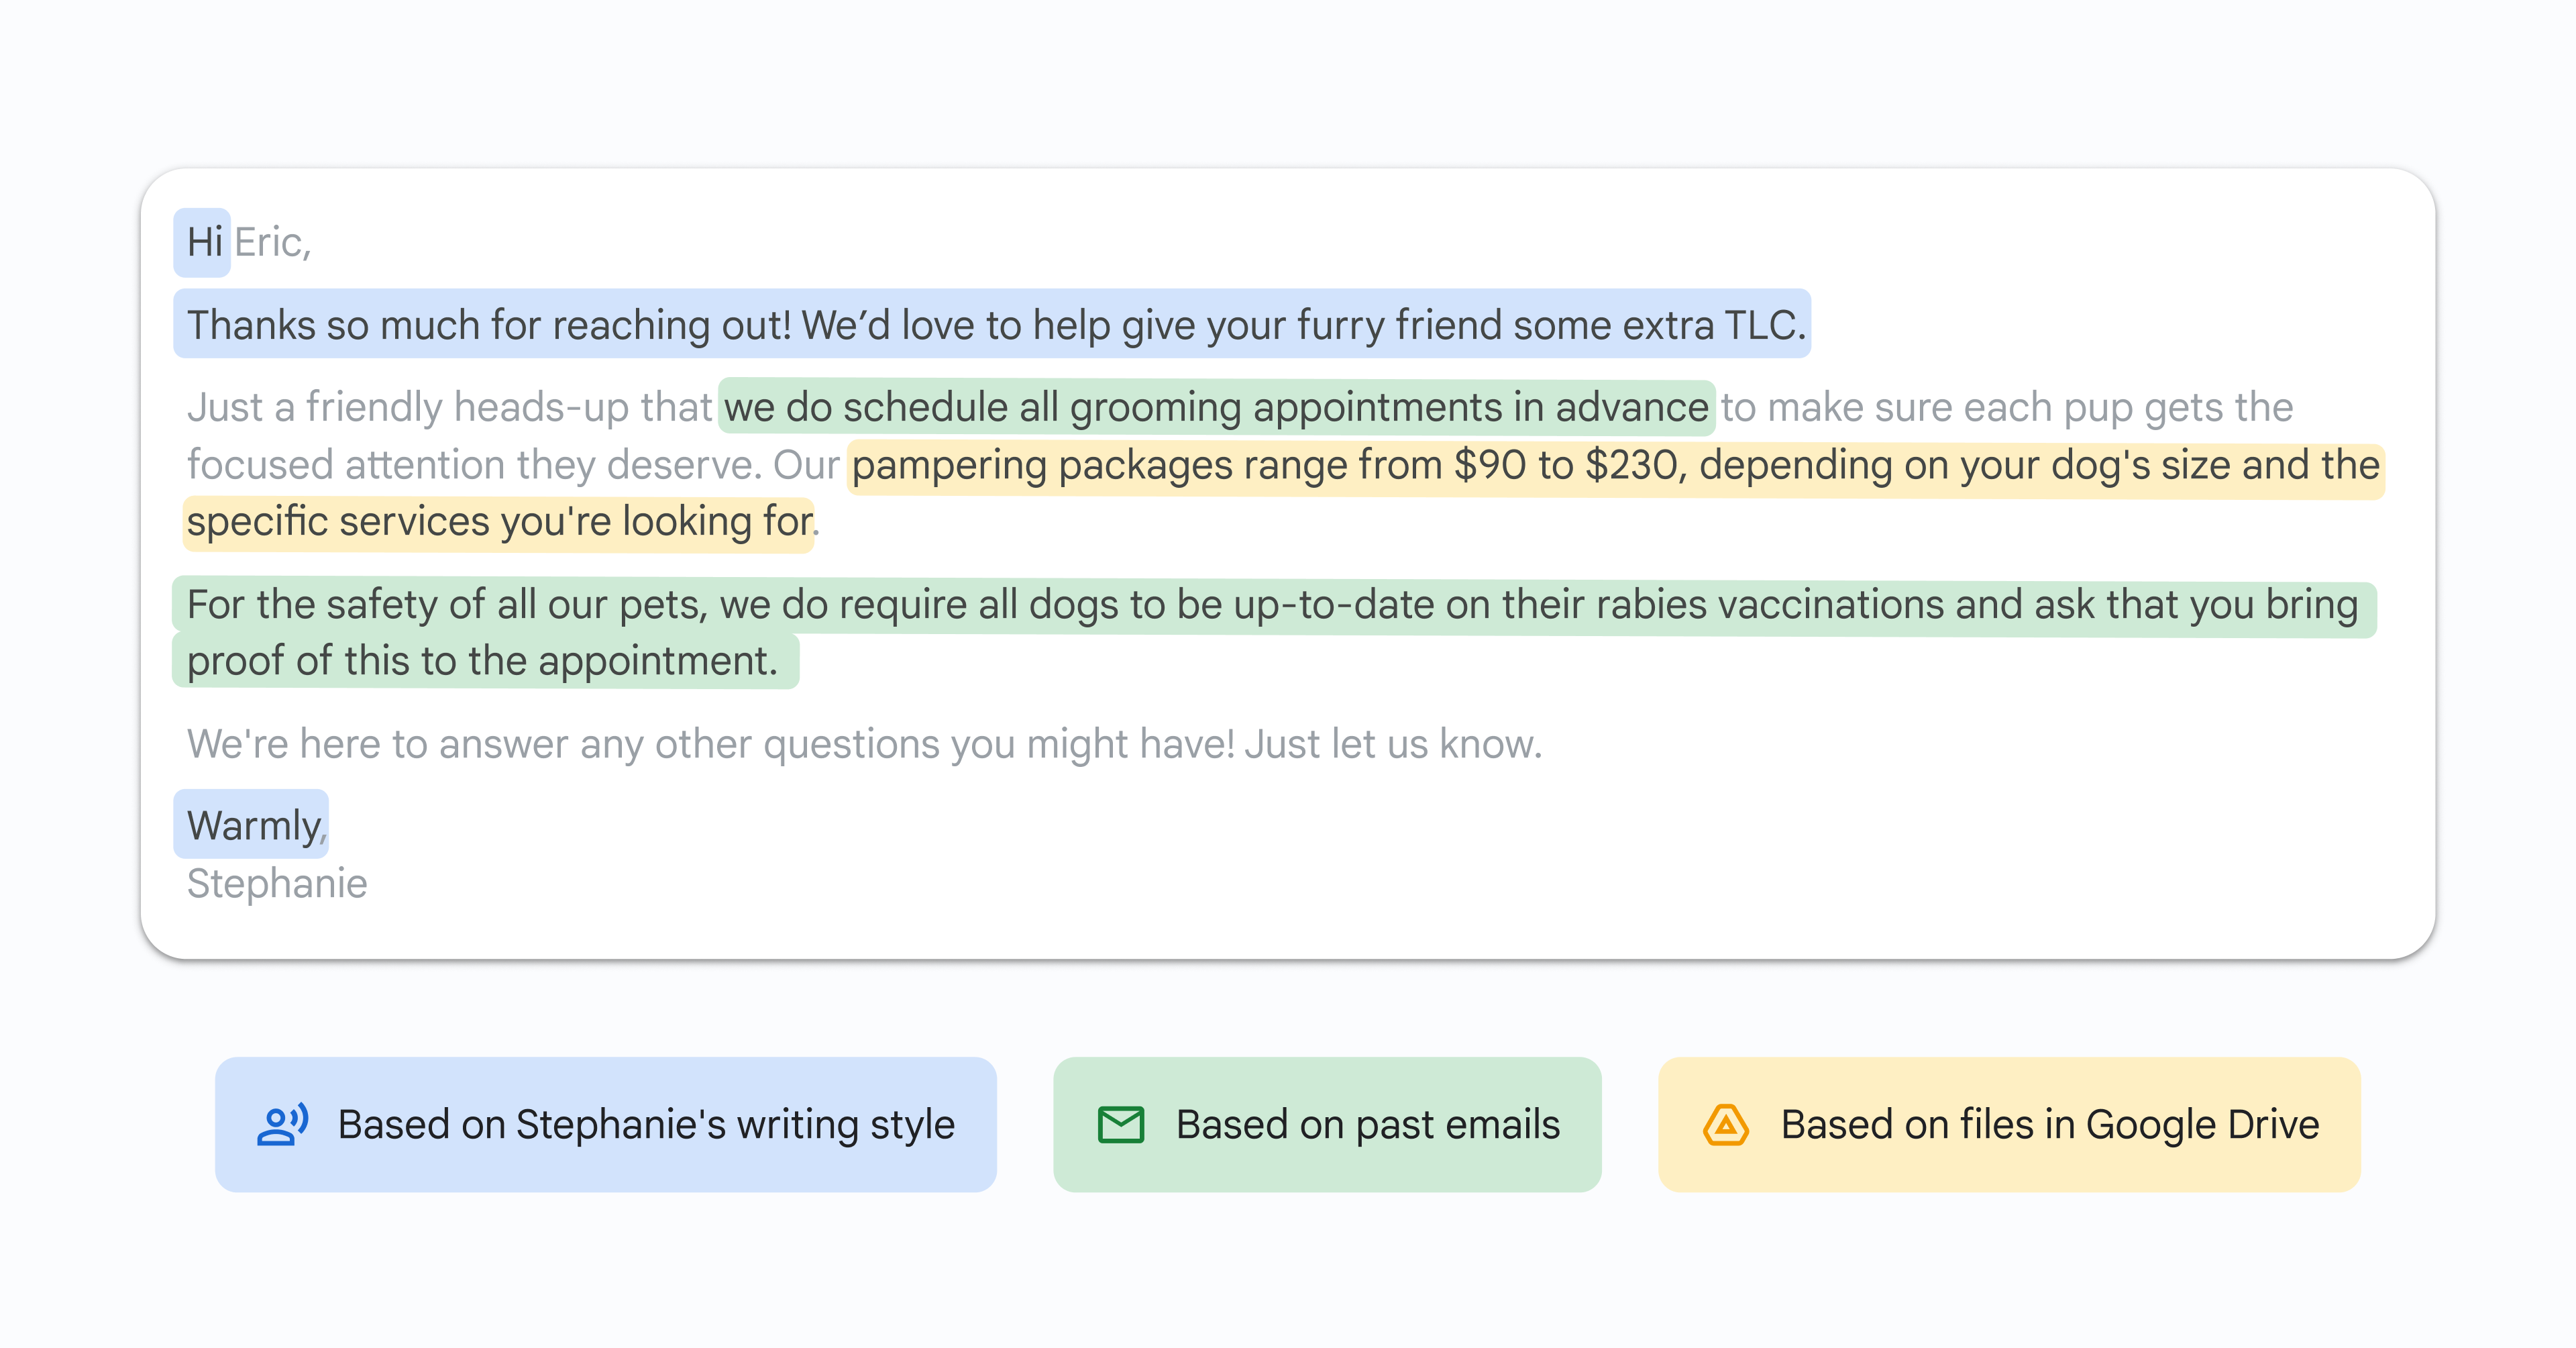2576x1348 pixels.
Task: Click the Google Drive icon
Action: pos(1725,1125)
